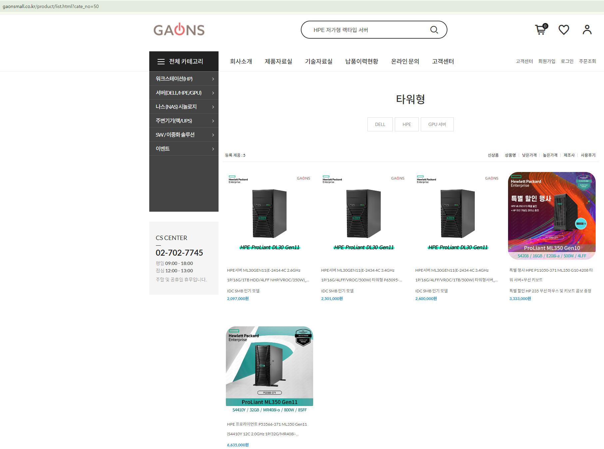Click the hamburger icon beside 전체 카테고리
Image resolution: width=604 pixels, height=449 pixels.
[161, 61]
